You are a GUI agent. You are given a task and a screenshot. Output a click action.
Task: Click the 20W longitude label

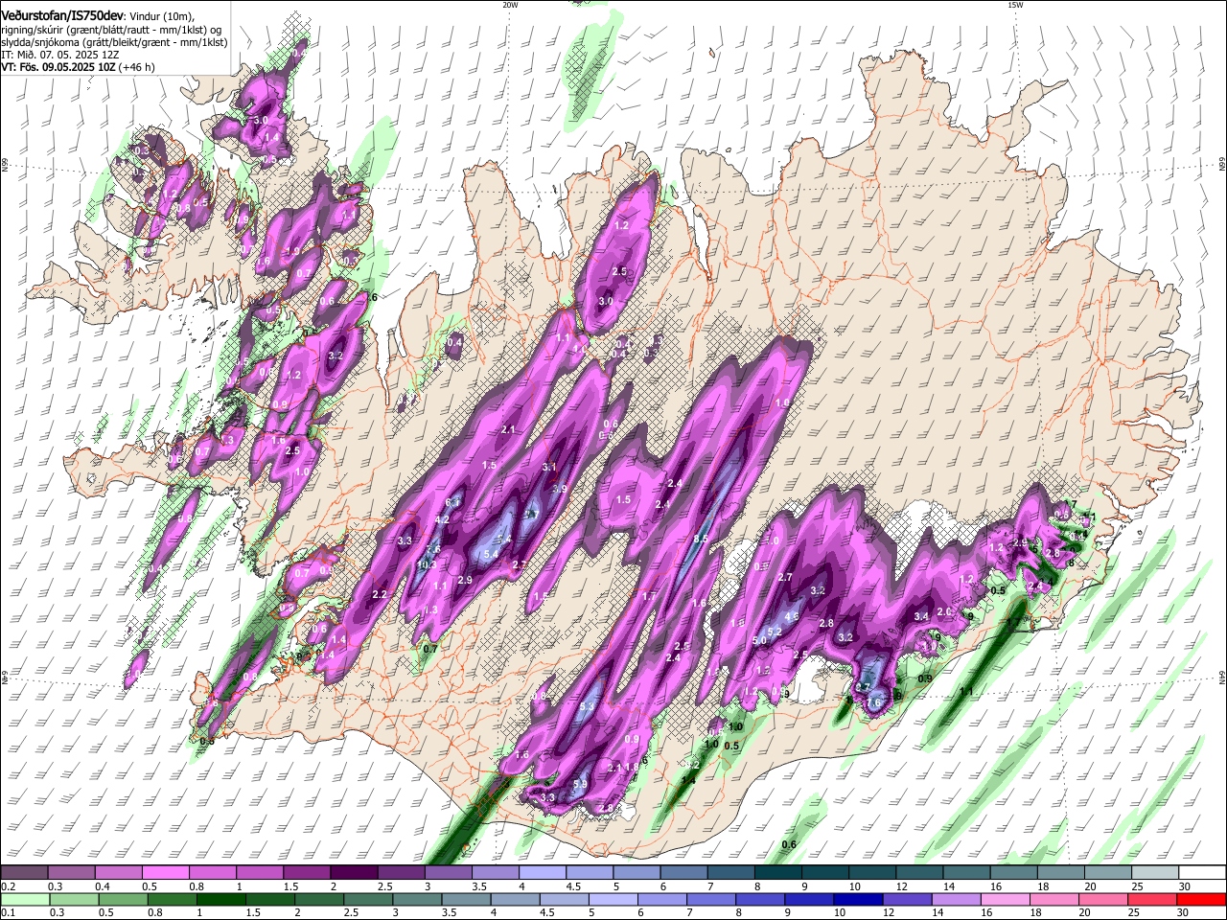(510, 4)
